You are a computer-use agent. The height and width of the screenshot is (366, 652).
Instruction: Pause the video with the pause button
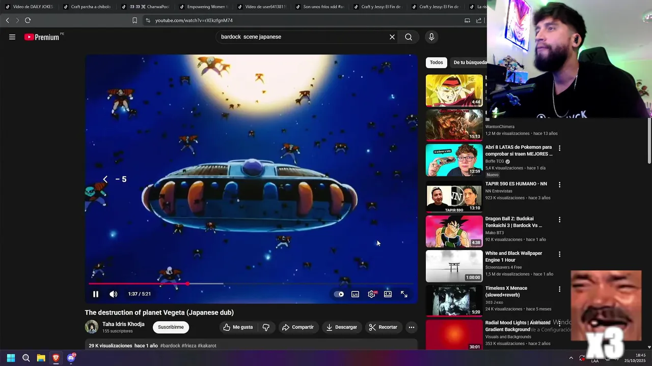click(96, 294)
